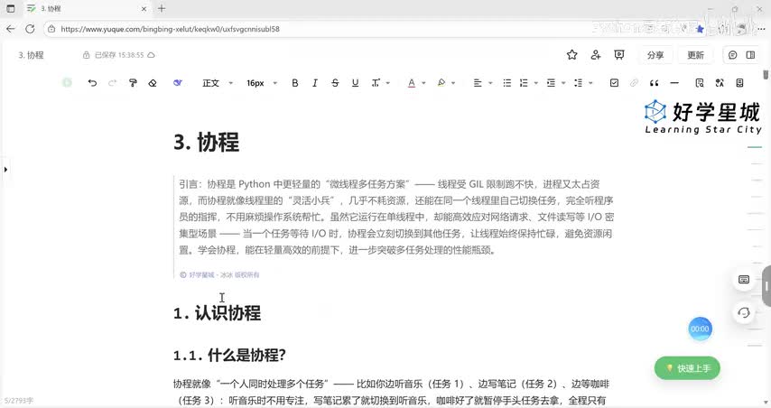The width and height of the screenshot is (771, 408).
Task: Click the 更新 update button
Action: pos(695,55)
